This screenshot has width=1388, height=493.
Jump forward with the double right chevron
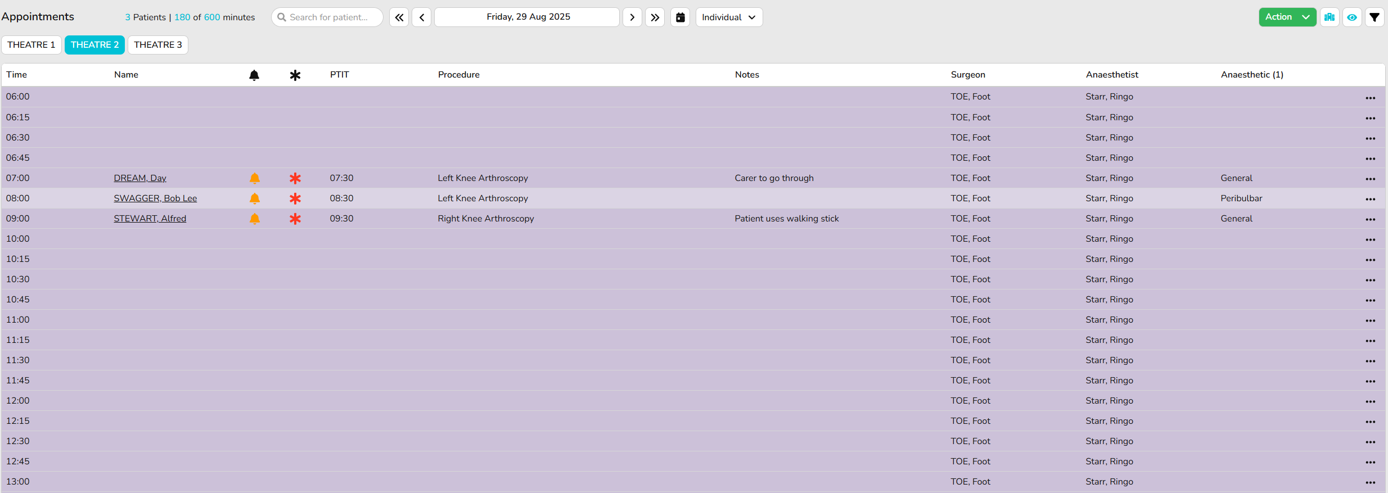point(655,17)
